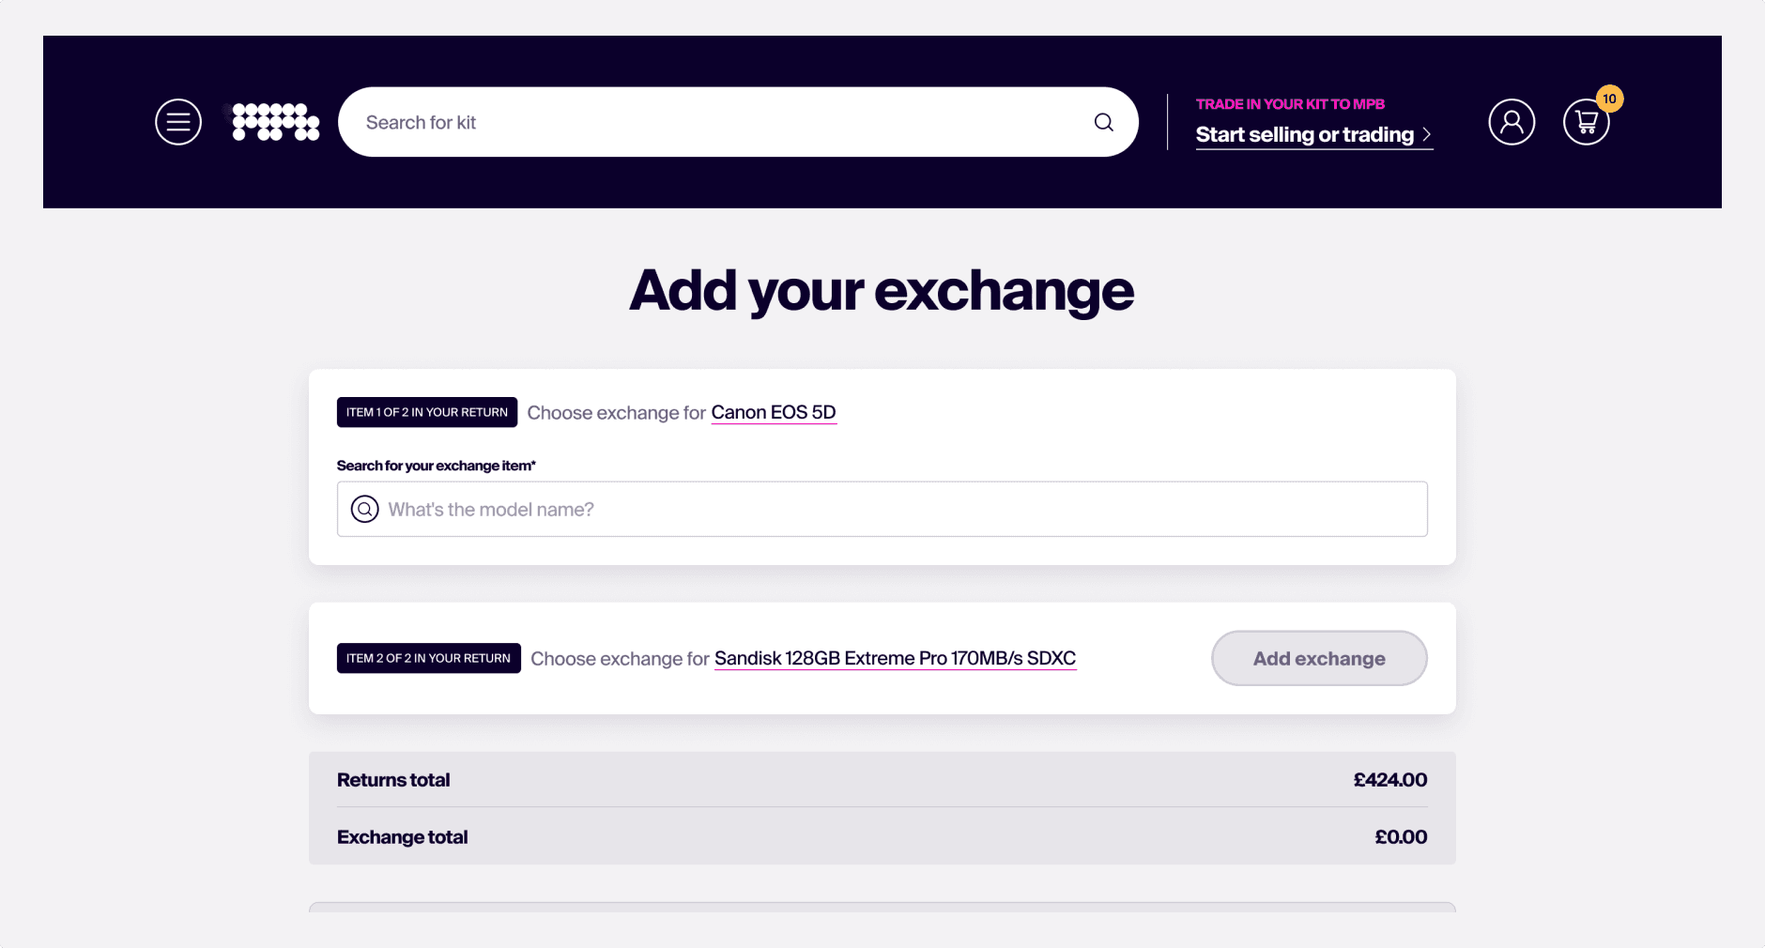Open the Start selling or trading link
The width and height of the screenshot is (1765, 948).
point(1304,135)
